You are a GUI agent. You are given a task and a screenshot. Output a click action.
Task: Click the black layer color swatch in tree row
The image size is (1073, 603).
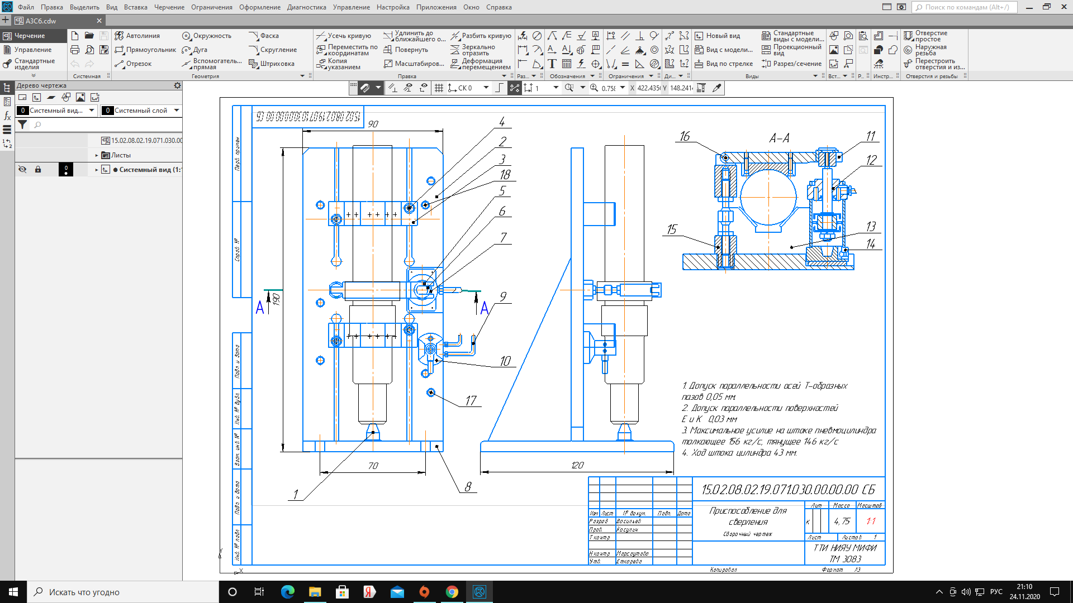(x=65, y=169)
